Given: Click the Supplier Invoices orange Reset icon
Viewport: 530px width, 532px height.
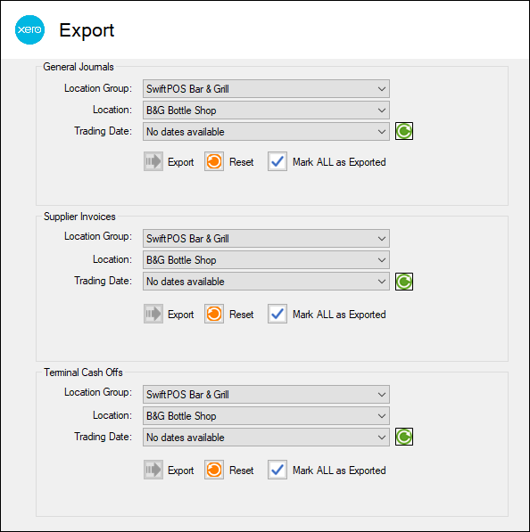Looking at the screenshot, I should [x=214, y=314].
